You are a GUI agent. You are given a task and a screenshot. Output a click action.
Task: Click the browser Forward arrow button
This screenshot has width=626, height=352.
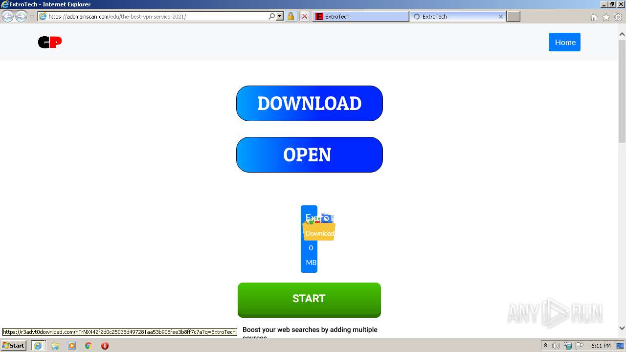(x=21, y=16)
